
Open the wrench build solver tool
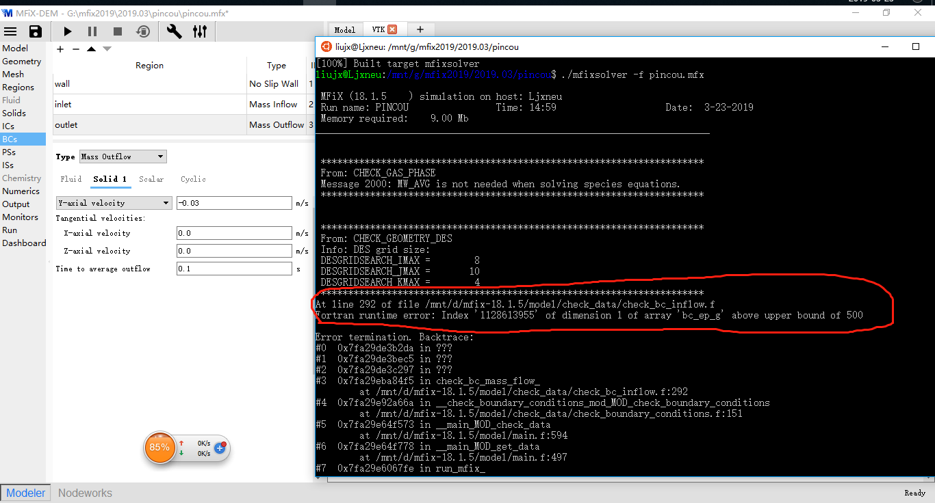174,31
